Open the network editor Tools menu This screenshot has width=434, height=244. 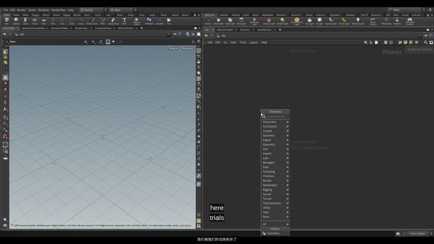click(x=243, y=42)
